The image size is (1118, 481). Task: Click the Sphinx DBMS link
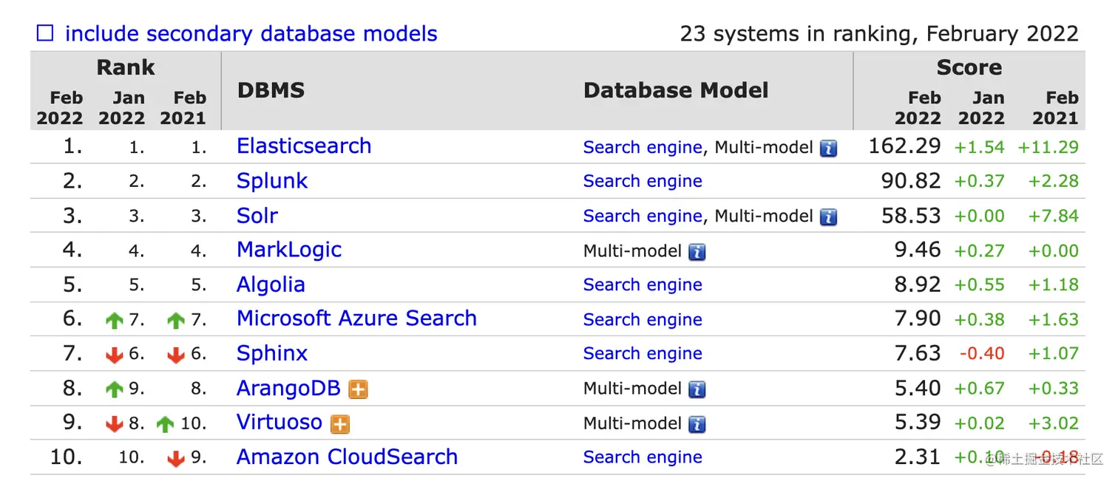(x=271, y=353)
